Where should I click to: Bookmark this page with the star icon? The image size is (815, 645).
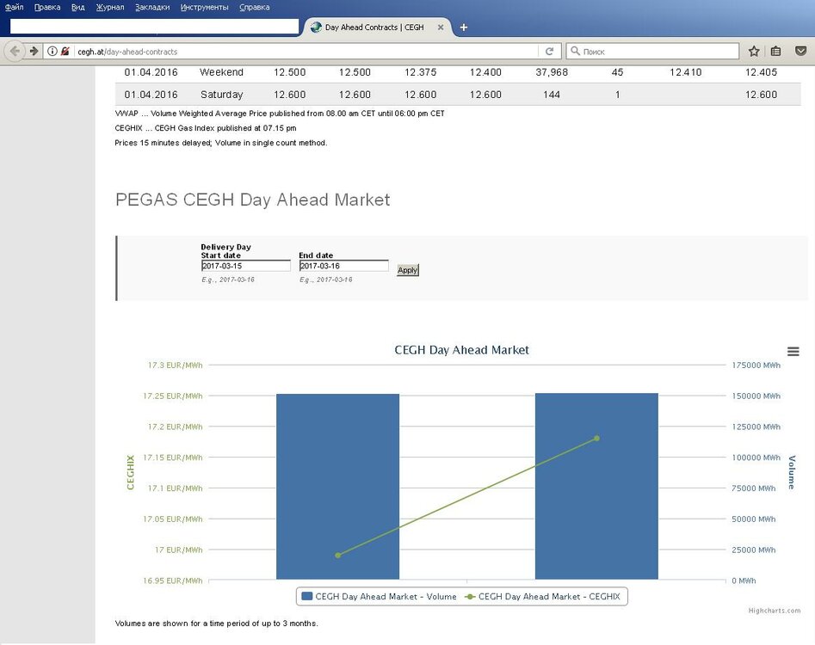754,52
